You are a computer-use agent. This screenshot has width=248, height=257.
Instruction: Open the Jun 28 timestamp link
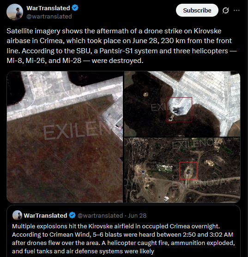(137, 215)
